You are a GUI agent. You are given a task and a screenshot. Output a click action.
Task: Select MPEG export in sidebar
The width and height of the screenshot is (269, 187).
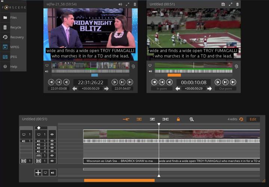[x=13, y=47]
